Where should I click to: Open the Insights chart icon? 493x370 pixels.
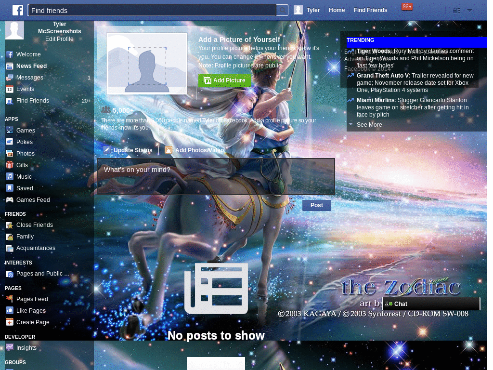click(x=10, y=348)
